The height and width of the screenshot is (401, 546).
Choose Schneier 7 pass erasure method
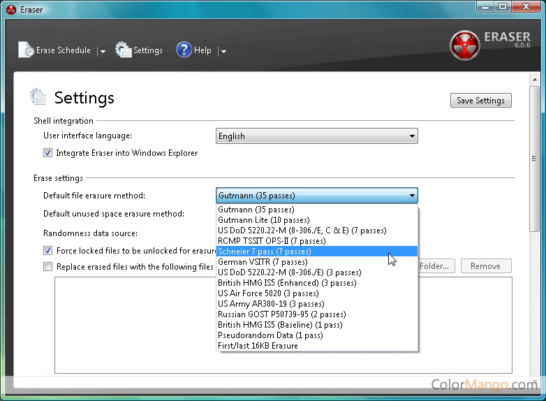264,251
